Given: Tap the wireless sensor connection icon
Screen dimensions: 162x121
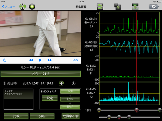Looking at the screenshot, I should click(22, 7).
